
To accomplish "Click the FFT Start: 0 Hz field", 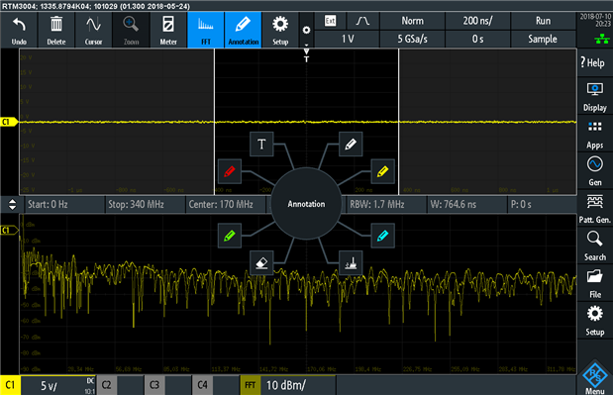I will tap(64, 204).
